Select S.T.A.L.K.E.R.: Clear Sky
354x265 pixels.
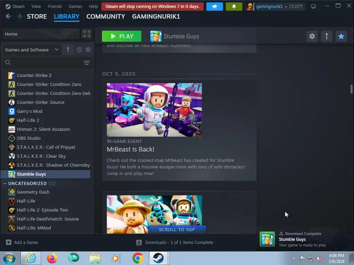tap(41, 156)
